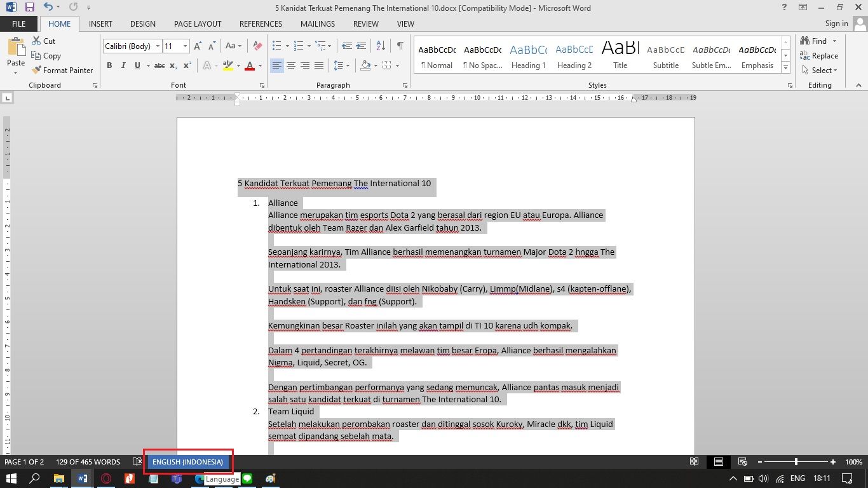This screenshot has height=488, width=868.
Task: Open the Select dropdown in Editing
Action: pyautogui.click(x=820, y=71)
